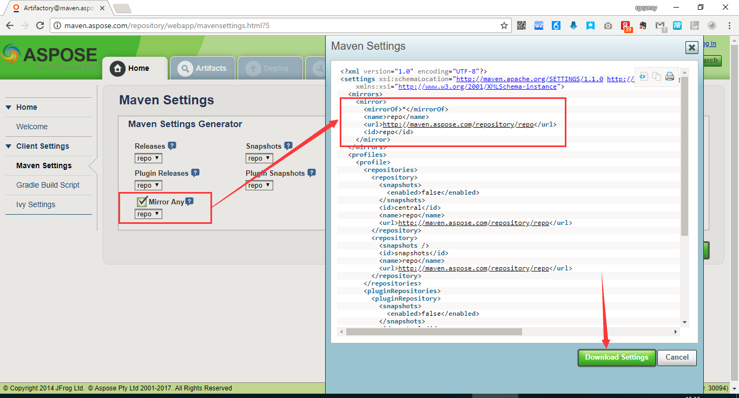Screen dimensions: 739x398
Task: Open a new browser tab
Action: 122,8
